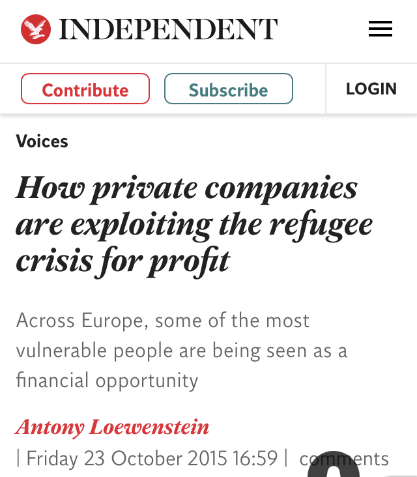Click the word 'exploiting' in the headline
The image size is (417, 477).
[x=141, y=225]
